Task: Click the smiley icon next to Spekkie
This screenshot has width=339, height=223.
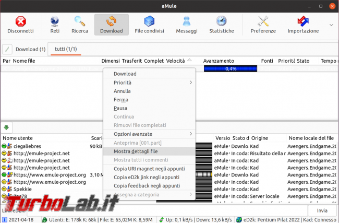Action: coord(4,189)
